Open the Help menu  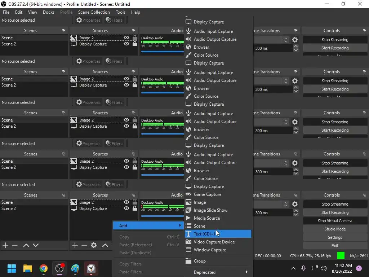135,12
